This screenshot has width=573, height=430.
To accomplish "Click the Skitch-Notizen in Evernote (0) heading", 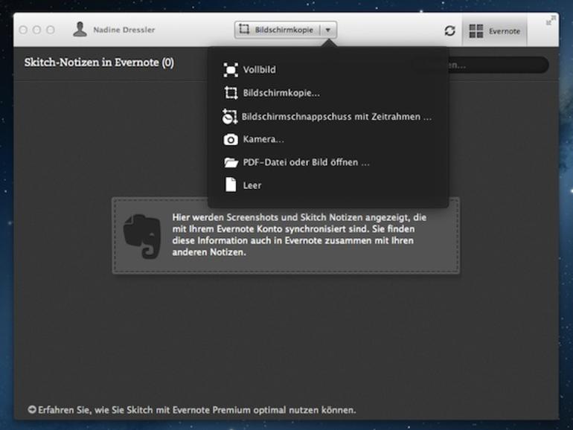I will (x=99, y=62).
